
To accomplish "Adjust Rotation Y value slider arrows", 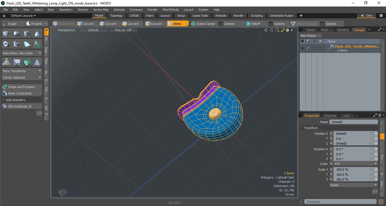I will pos(376,154).
